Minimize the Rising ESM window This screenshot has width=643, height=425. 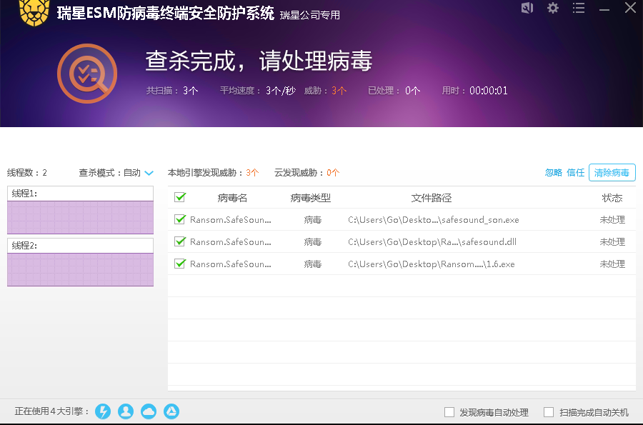click(x=604, y=9)
